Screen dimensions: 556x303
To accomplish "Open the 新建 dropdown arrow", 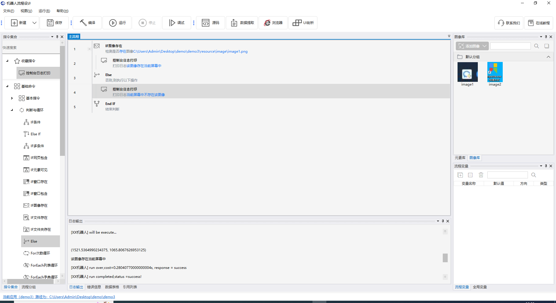I will coord(34,23).
